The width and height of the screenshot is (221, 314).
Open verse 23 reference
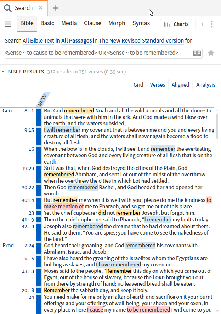[x=32, y=213]
